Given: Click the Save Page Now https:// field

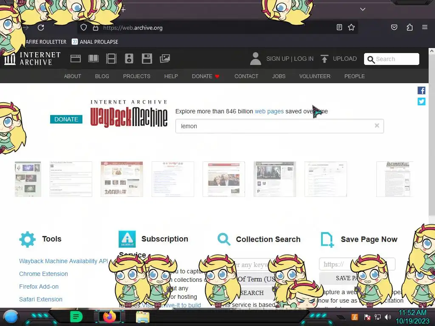Looking at the screenshot, I should [357, 264].
